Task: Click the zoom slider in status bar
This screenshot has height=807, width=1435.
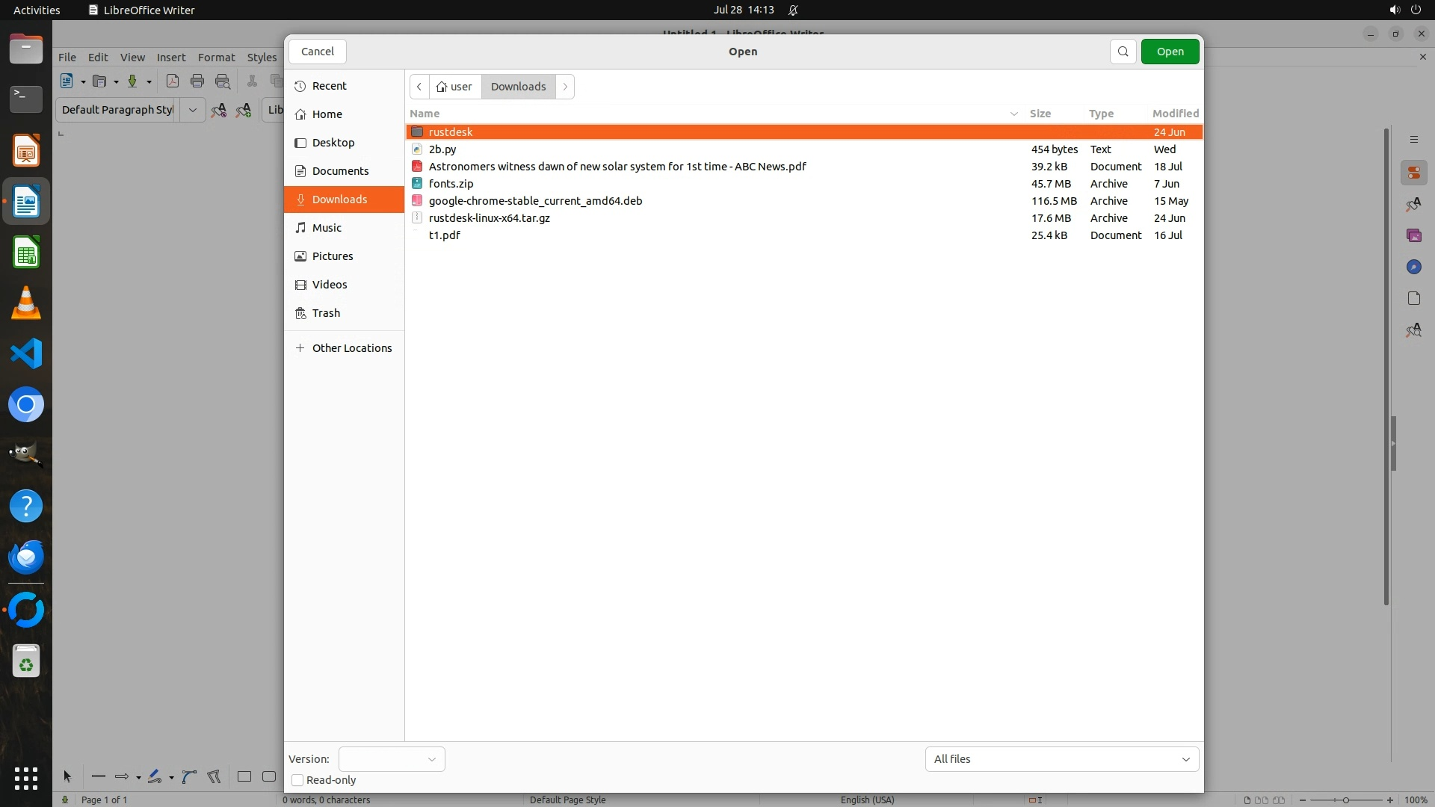Action: coord(1345,800)
